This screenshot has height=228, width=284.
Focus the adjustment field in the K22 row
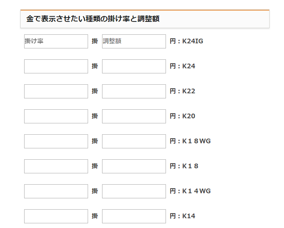tap(134, 91)
